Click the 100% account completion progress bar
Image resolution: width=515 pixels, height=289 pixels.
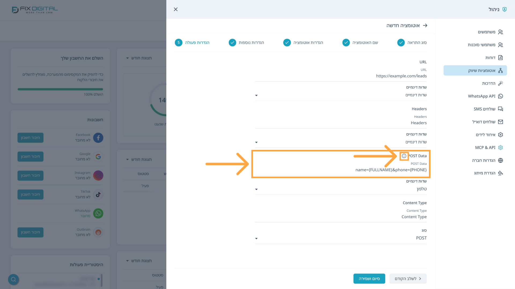(60, 89)
